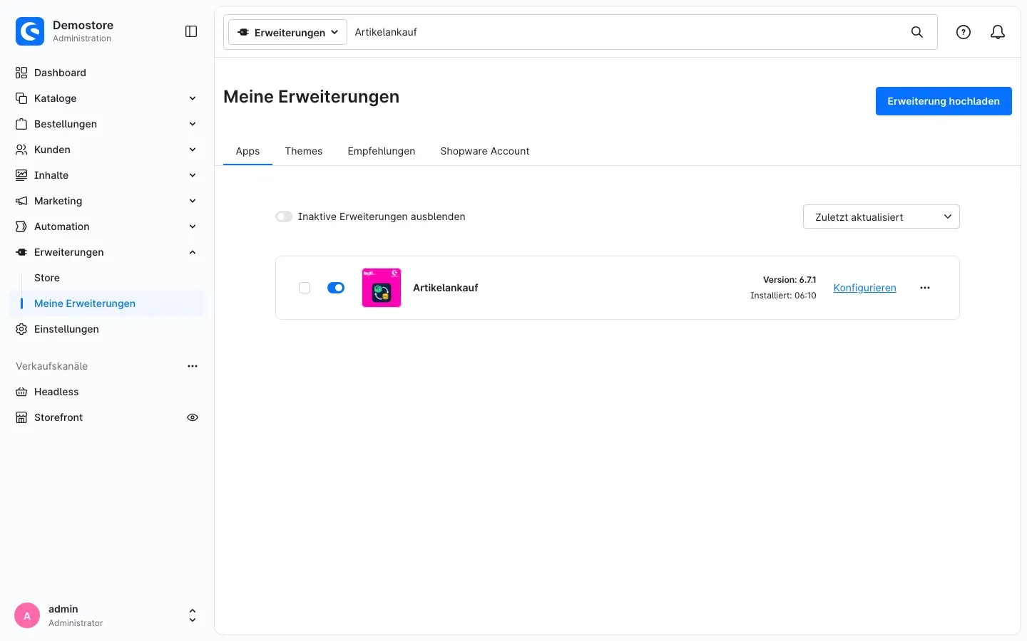This screenshot has width=1027, height=641.
Task: Expand the Marketing menu chevron
Action: pos(193,201)
